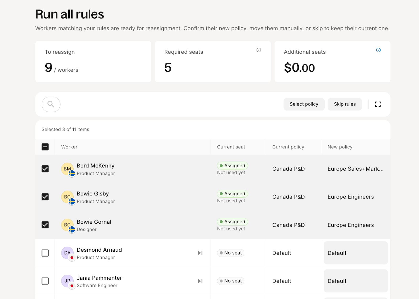Open Jania Pammenter's new policy dropdown
The height and width of the screenshot is (299, 419).
click(x=355, y=281)
